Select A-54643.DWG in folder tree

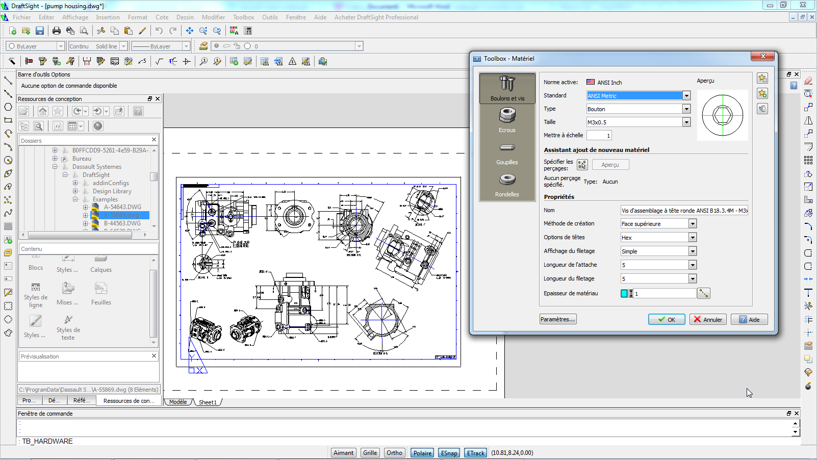(x=122, y=207)
